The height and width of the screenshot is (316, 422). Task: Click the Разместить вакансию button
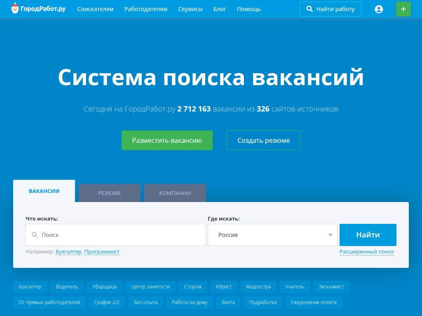(167, 140)
